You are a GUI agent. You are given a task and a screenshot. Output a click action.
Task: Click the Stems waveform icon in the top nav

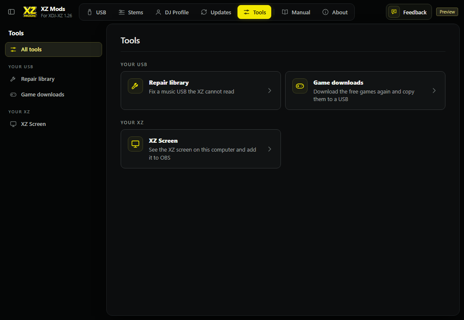click(x=121, y=12)
